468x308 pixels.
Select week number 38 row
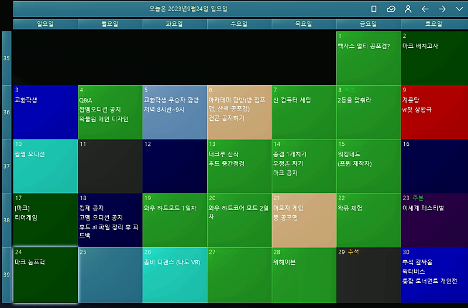[6, 220]
